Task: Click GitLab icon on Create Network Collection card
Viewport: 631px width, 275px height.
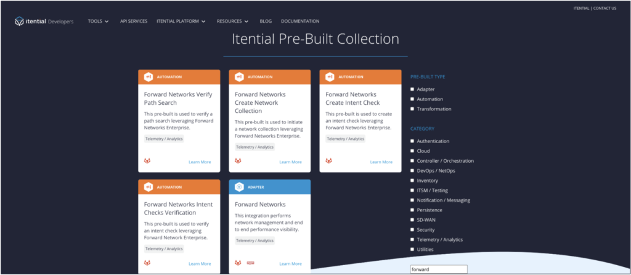Action: click(x=238, y=162)
